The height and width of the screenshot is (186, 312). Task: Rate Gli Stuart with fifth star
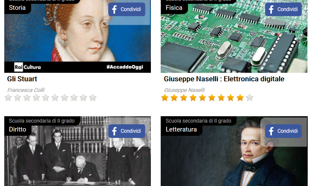(46, 98)
